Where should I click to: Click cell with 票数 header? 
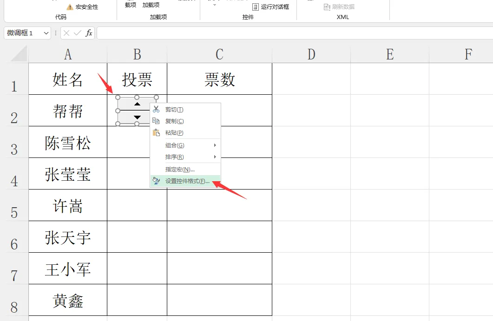point(219,79)
